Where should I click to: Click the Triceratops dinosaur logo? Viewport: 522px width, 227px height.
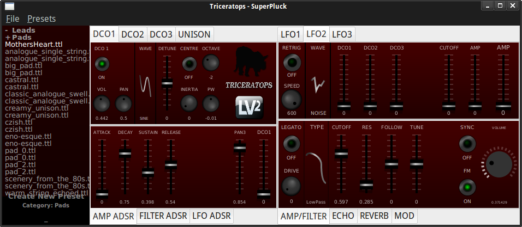point(251,62)
